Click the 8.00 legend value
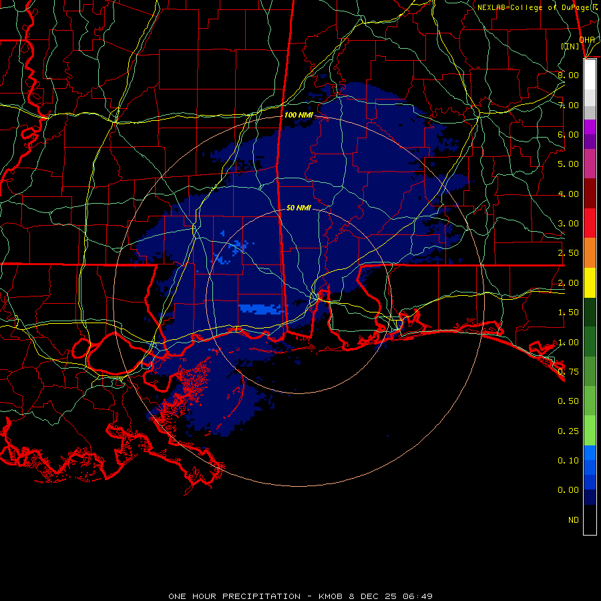This screenshot has height=601, width=601. point(568,75)
